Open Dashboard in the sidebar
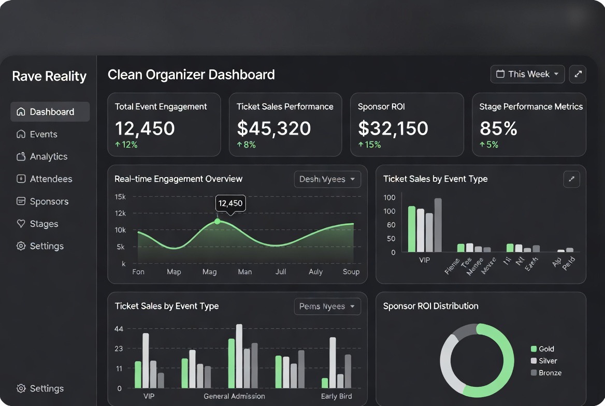 (50, 111)
